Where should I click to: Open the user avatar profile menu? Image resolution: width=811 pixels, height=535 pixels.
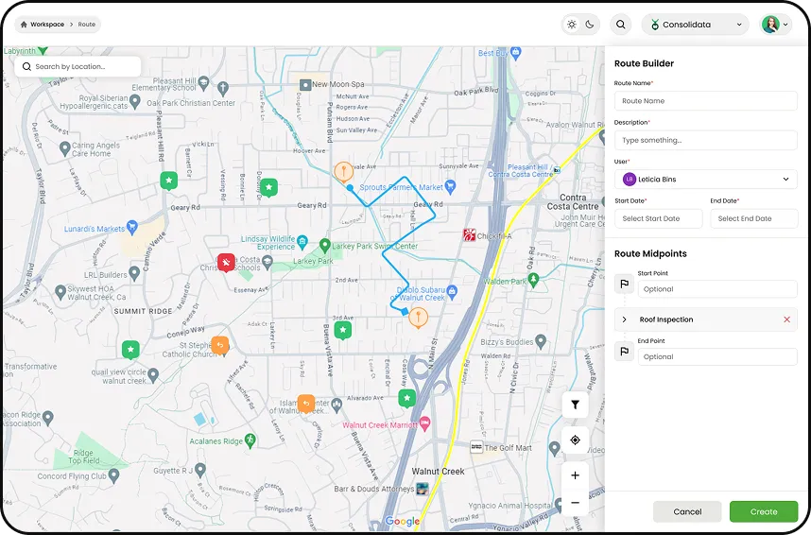tap(775, 25)
